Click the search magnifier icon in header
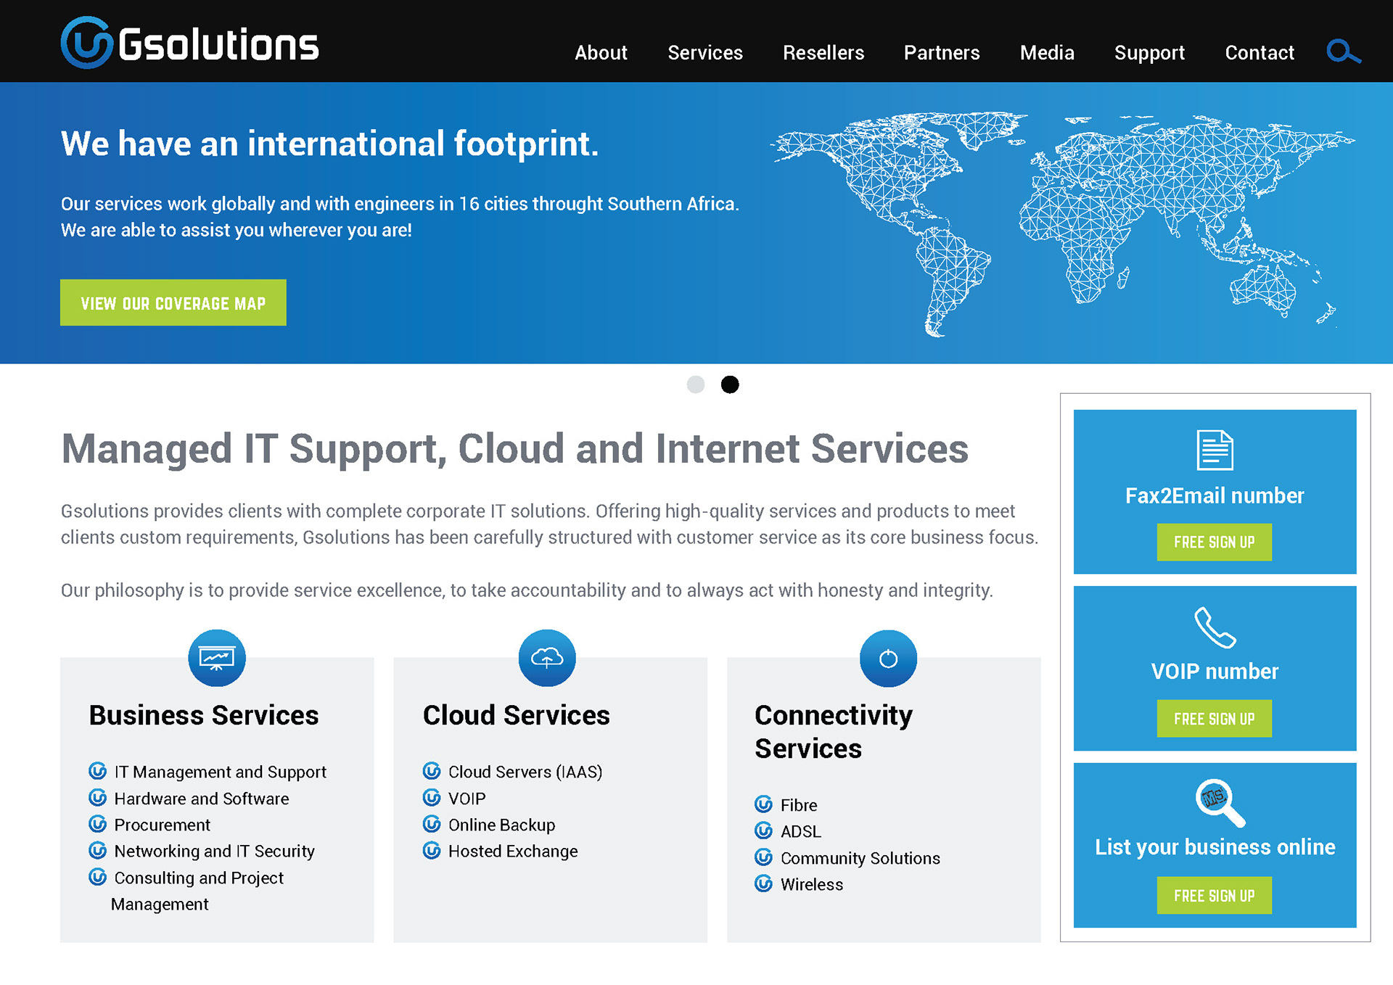Screen dimensions: 1393x985 1343,52
